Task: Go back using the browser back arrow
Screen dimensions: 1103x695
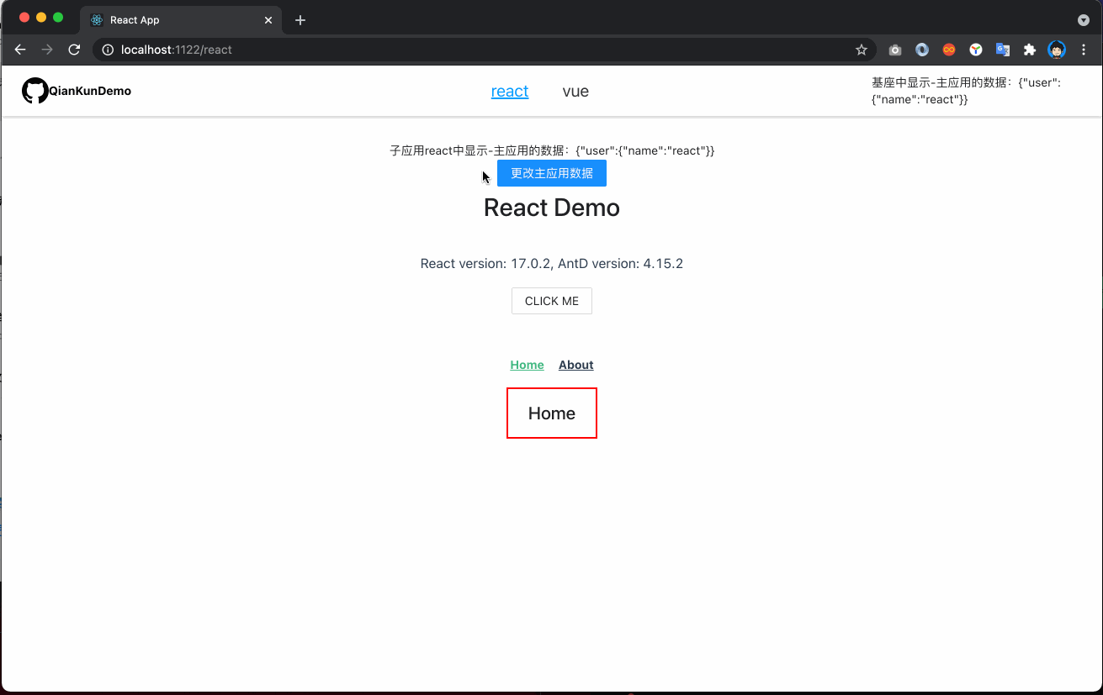Action: tap(20, 50)
